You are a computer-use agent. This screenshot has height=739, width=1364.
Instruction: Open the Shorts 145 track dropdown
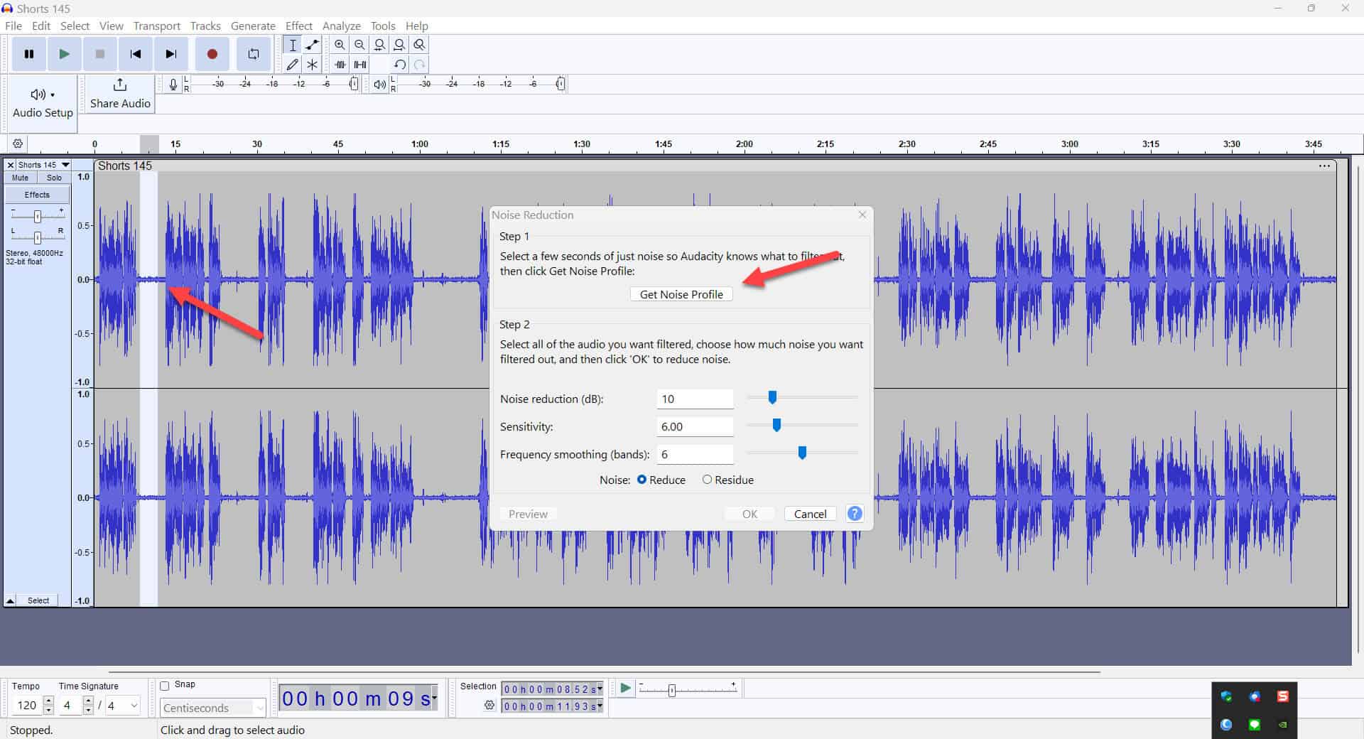pyautogui.click(x=65, y=164)
